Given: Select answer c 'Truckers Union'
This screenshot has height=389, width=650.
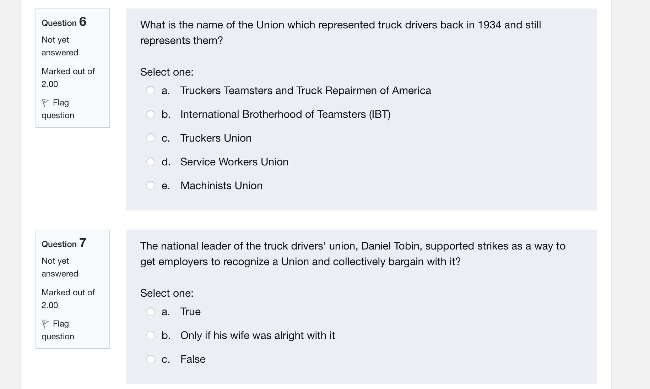Looking at the screenshot, I should [x=151, y=138].
